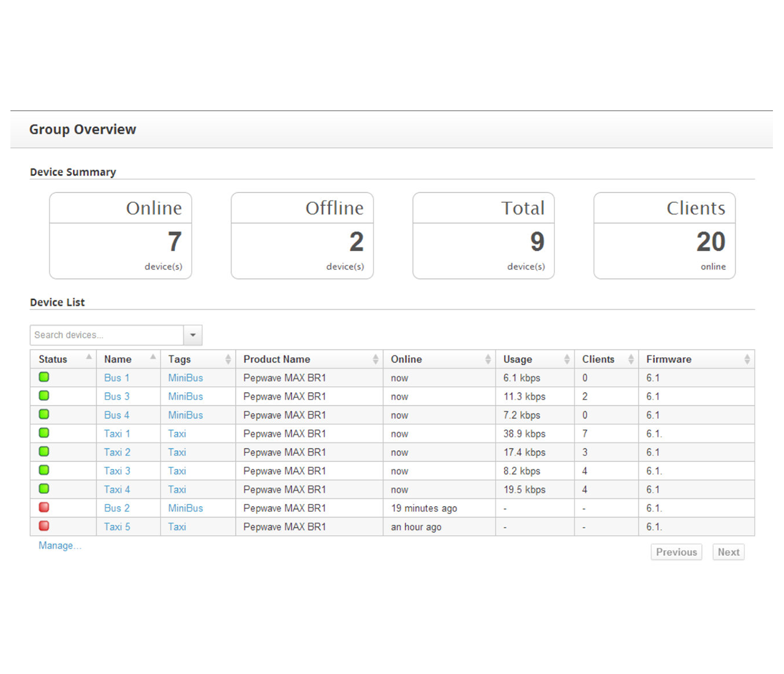The height and width of the screenshot is (674, 784).
Task: Click the Next page button
Action: (x=728, y=552)
